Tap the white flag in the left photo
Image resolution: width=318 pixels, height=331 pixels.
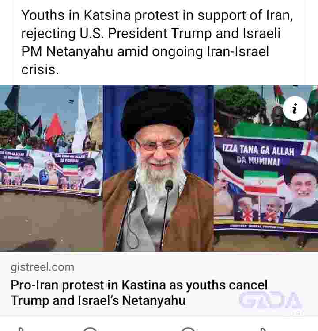[x=80, y=120]
